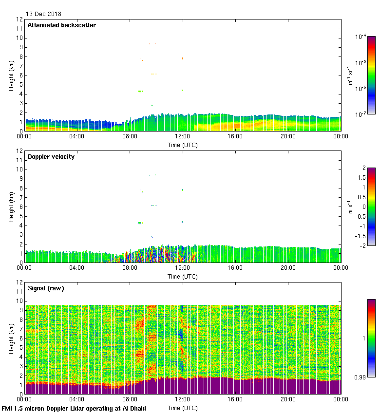Image resolution: width=380 pixels, height=414 pixels.
Task: Click the 20:00 tick label under backscatter plot
Action: [x=288, y=136]
